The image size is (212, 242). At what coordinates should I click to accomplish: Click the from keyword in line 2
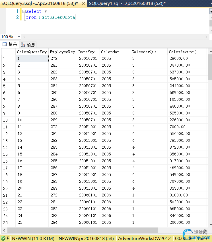click(x=31, y=17)
